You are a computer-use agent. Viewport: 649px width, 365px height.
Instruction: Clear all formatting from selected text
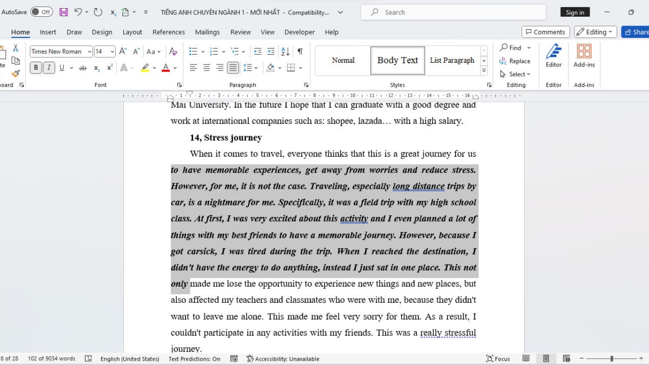pos(173,51)
